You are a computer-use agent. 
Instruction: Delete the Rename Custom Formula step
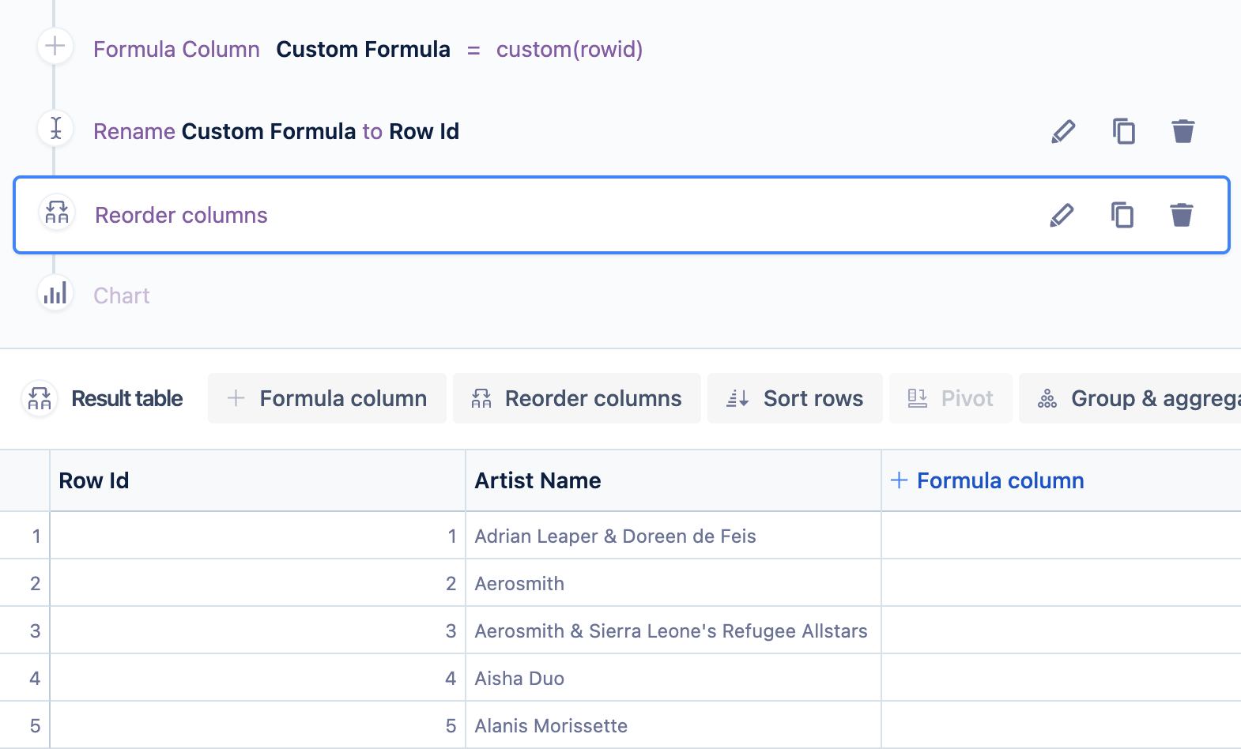point(1183,131)
